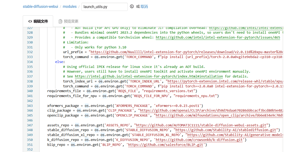
Task: Open the Nuullll intel-extension releases URL
Action: (187, 52)
